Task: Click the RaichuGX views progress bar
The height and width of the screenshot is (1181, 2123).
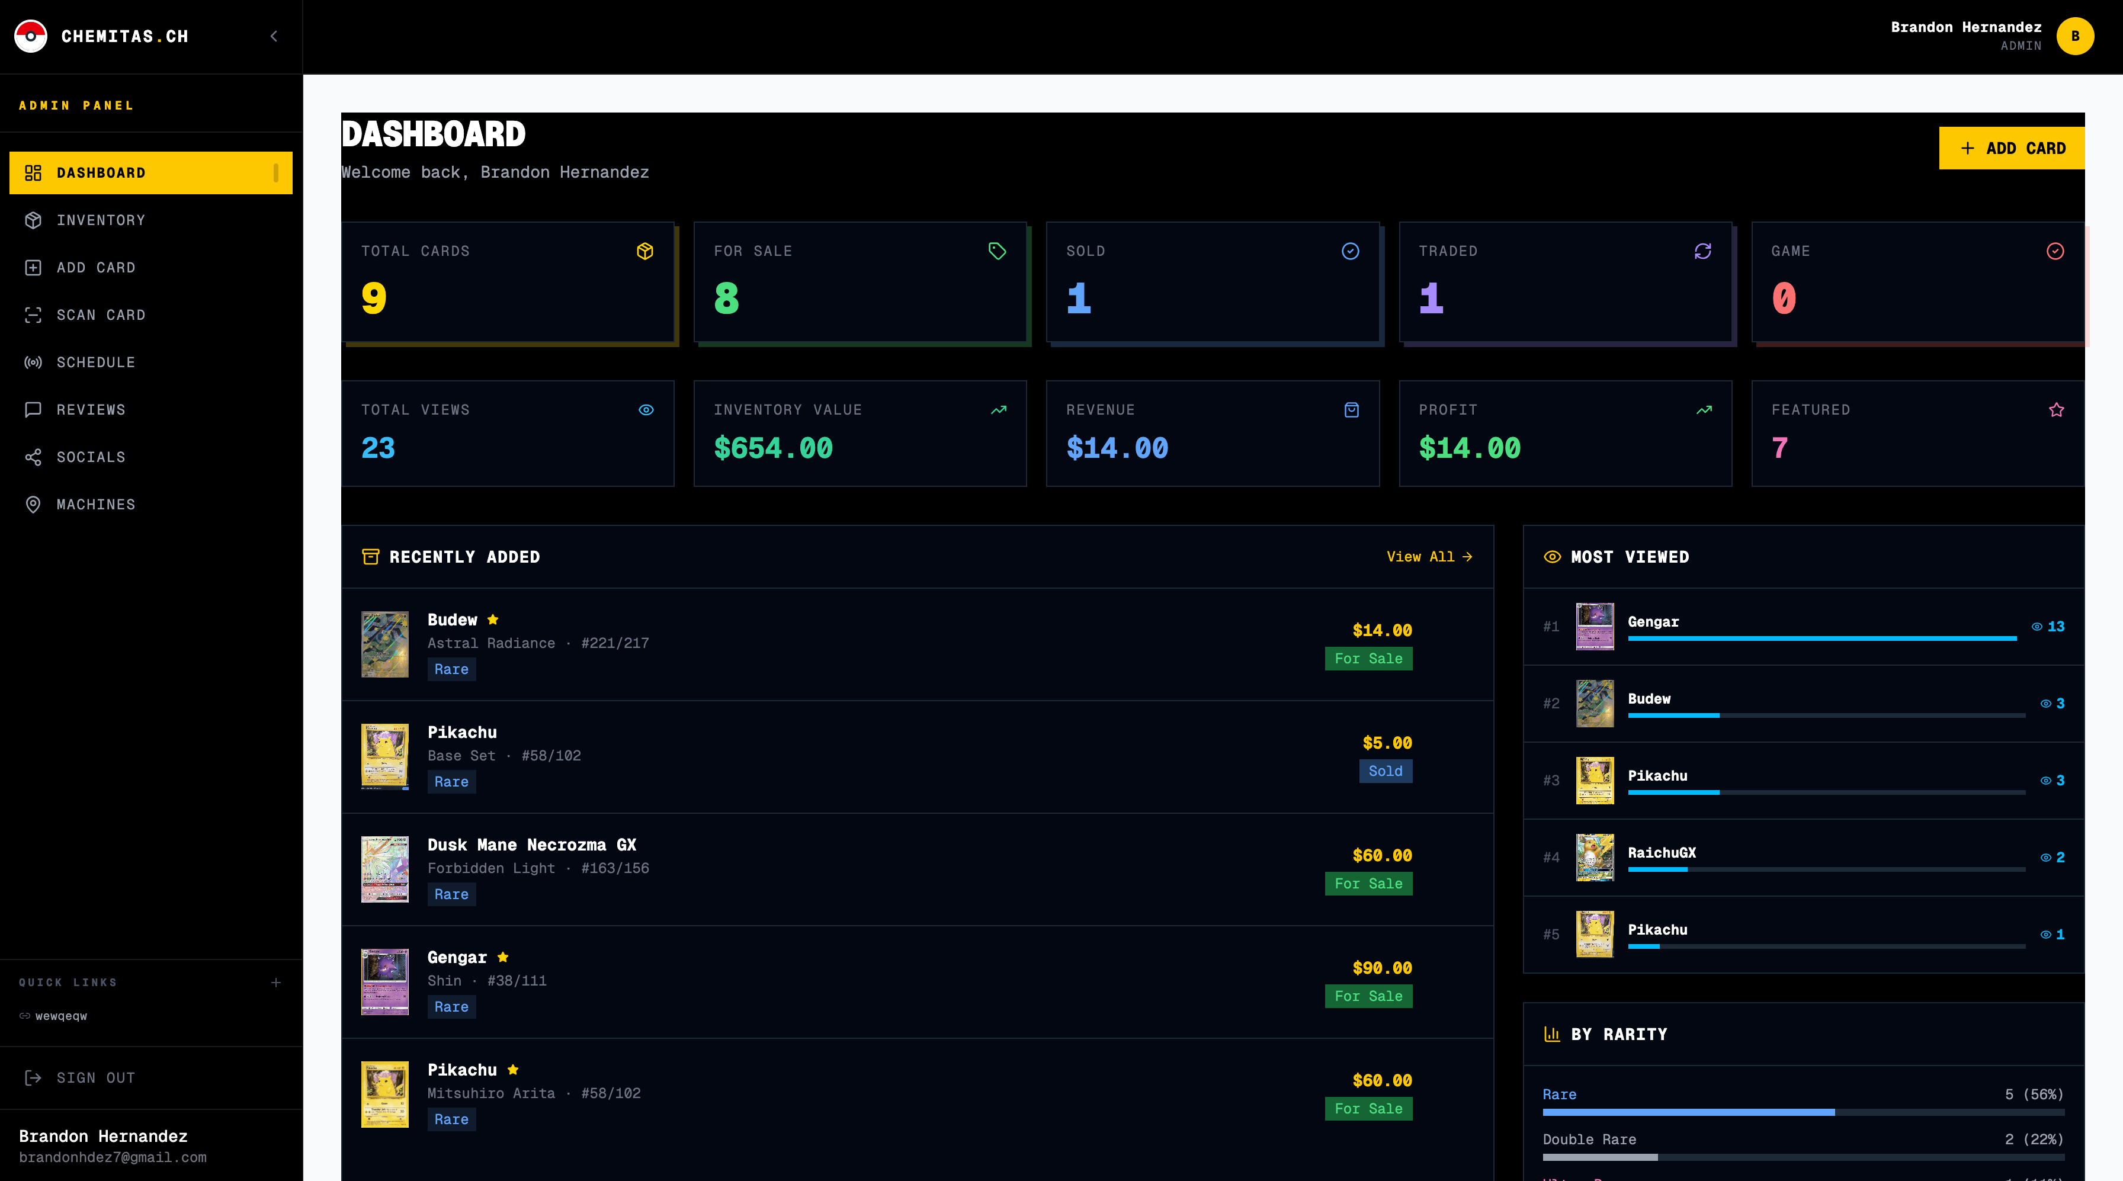Action: coord(1826,869)
